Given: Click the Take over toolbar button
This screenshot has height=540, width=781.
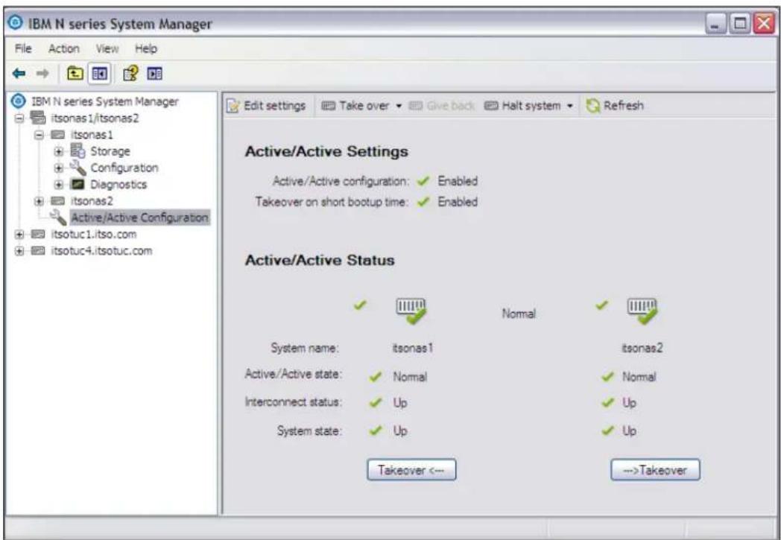Looking at the screenshot, I should tap(355, 106).
